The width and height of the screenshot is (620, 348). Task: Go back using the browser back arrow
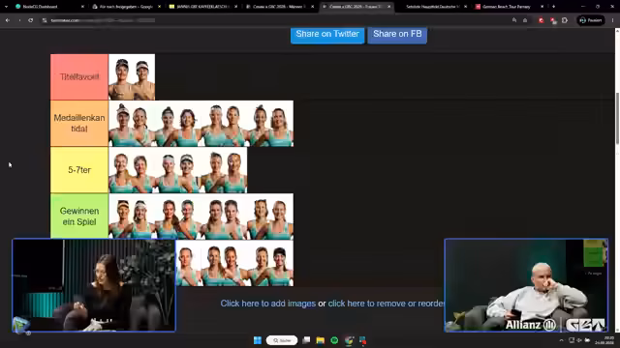click(8, 20)
